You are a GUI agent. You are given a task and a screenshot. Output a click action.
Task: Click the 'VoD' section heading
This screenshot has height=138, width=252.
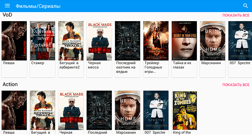7,15
